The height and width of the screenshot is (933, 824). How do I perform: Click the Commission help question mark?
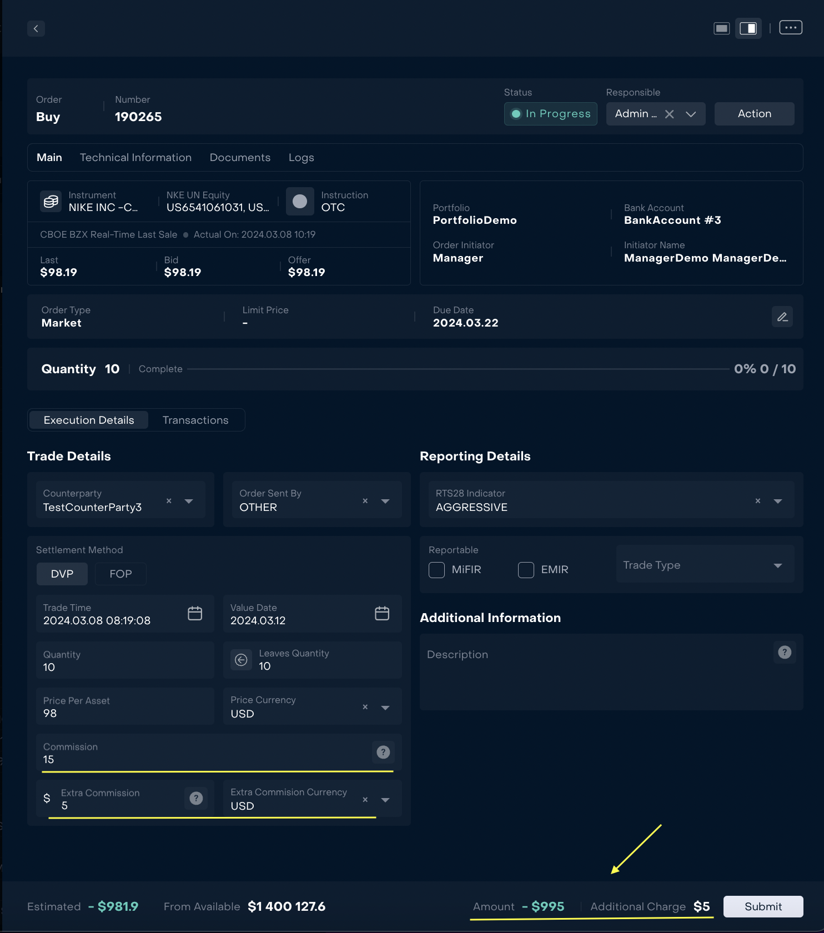[x=383, y=752]
